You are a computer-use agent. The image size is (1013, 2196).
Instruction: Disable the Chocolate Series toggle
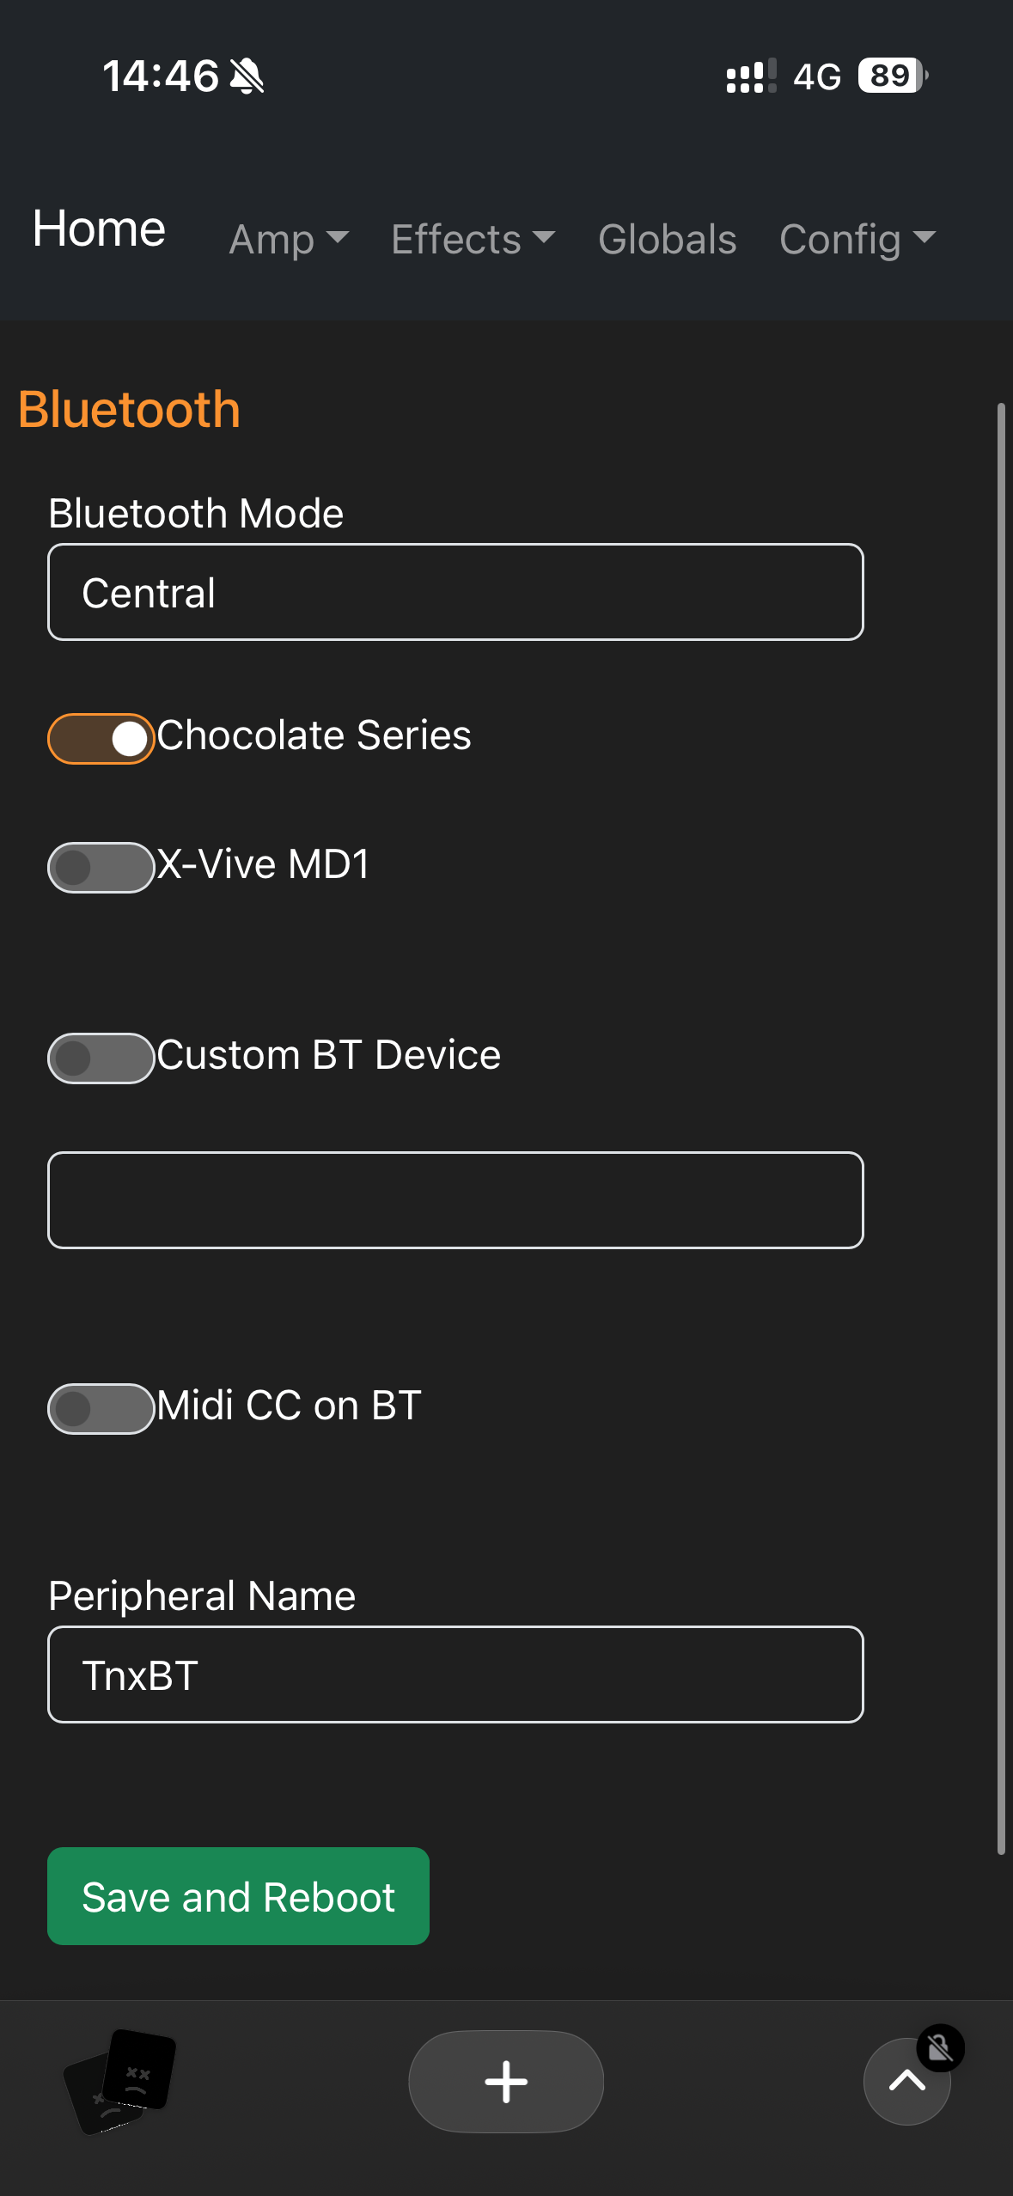point(101,737)
